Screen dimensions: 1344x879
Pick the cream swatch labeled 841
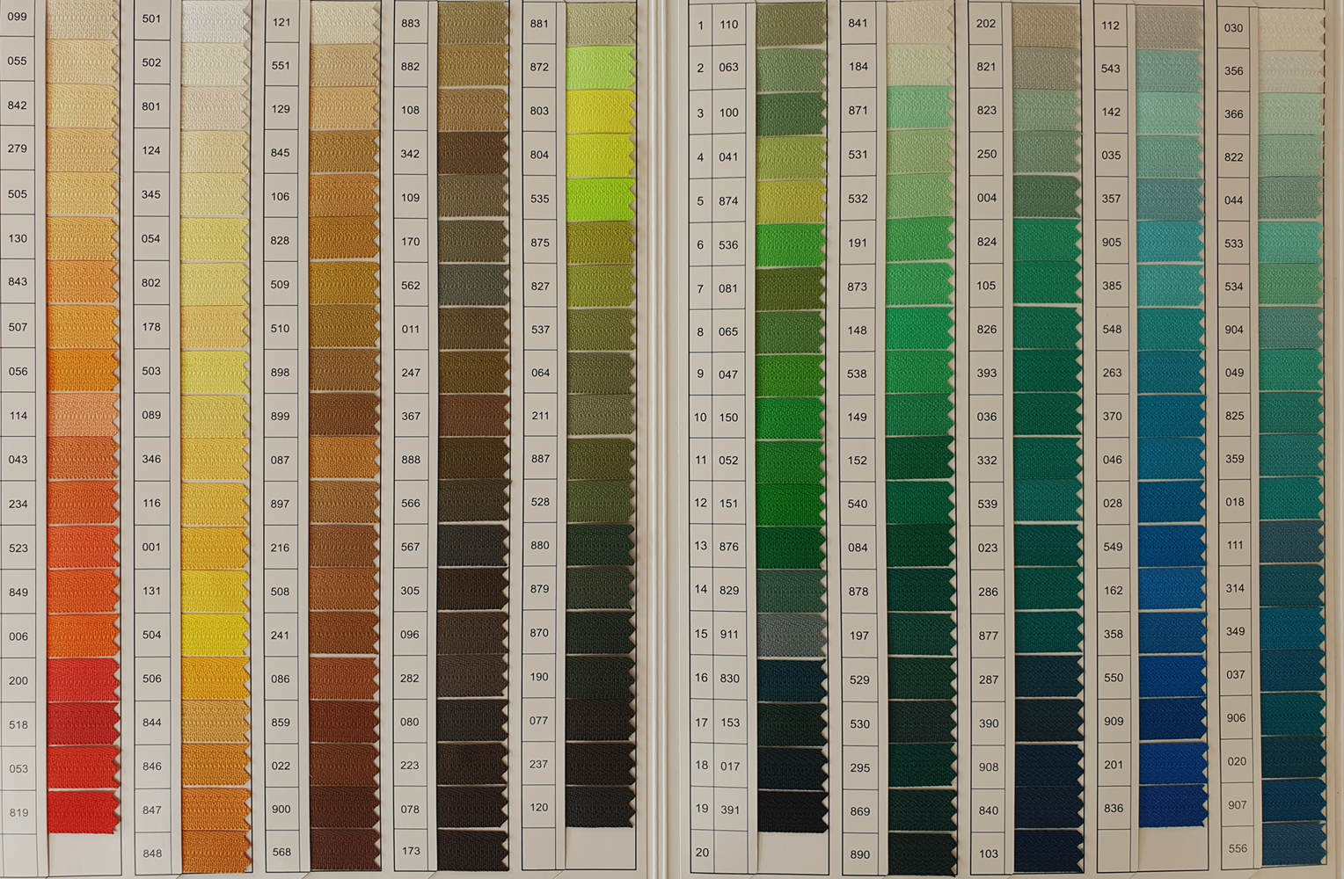coord(920,24)
